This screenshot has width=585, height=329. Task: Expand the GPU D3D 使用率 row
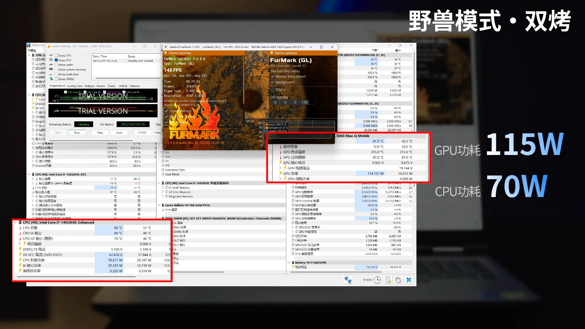[x=293, y=227]
